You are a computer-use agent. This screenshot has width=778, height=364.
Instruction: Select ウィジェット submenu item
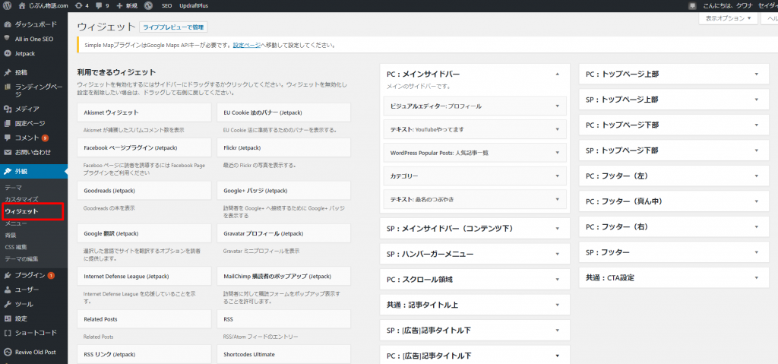21,211
